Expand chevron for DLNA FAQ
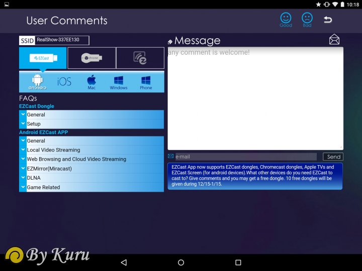Screen dimensions: 362x271 (23, 178)
